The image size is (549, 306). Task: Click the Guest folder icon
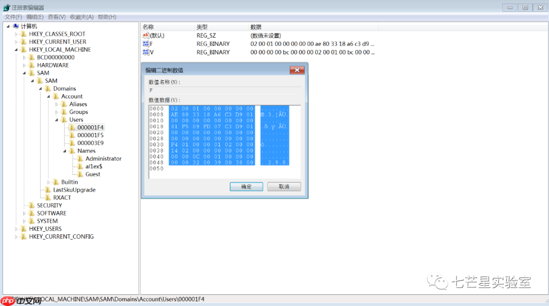coord(79,174)
